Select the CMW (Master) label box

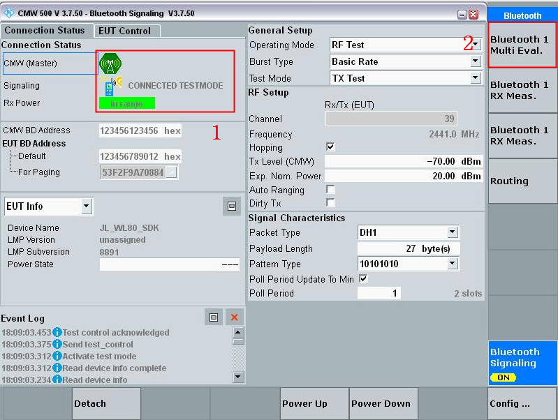point(50,63)
